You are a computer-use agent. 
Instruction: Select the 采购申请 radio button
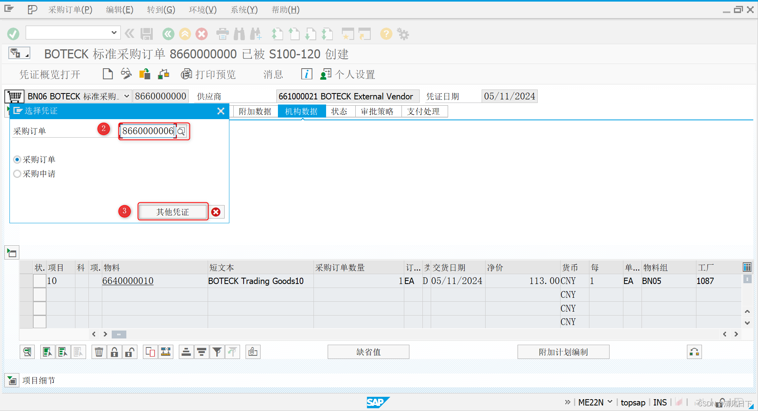pos(17,174)
